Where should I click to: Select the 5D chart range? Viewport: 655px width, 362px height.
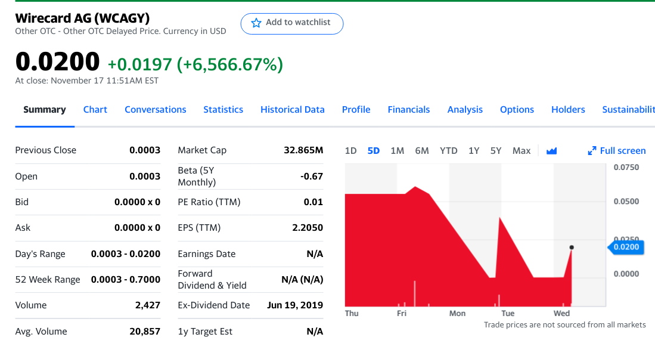pos(374,151)
